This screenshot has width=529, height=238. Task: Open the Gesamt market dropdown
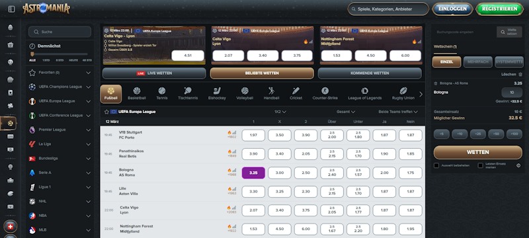pos(346,112)
